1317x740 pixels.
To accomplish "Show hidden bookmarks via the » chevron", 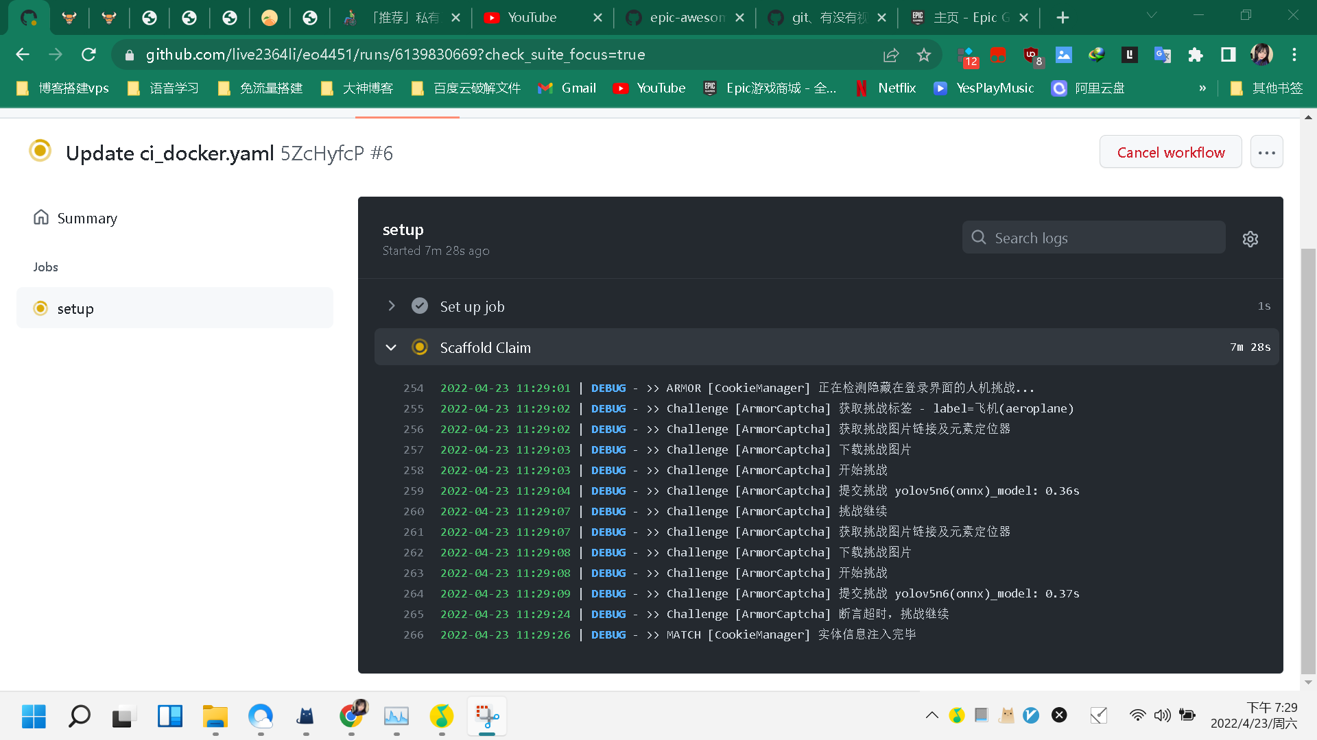I will click(x=1202, y=88).
